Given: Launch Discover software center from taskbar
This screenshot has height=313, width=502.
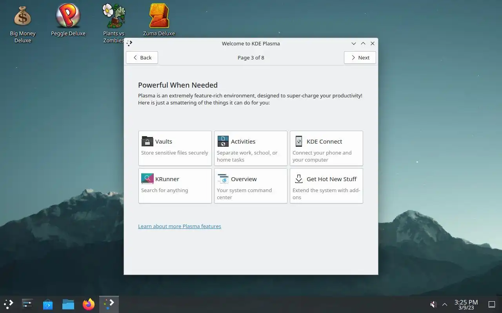Looking at the screenshot, I should 48,304.
